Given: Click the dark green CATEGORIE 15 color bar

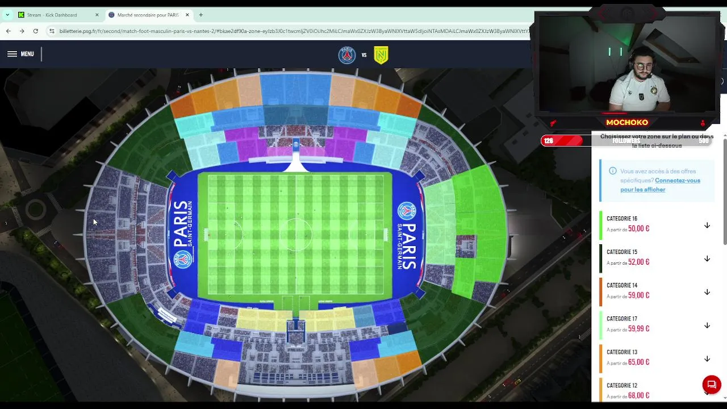Looking at the screenshot, I should [600, 258].
